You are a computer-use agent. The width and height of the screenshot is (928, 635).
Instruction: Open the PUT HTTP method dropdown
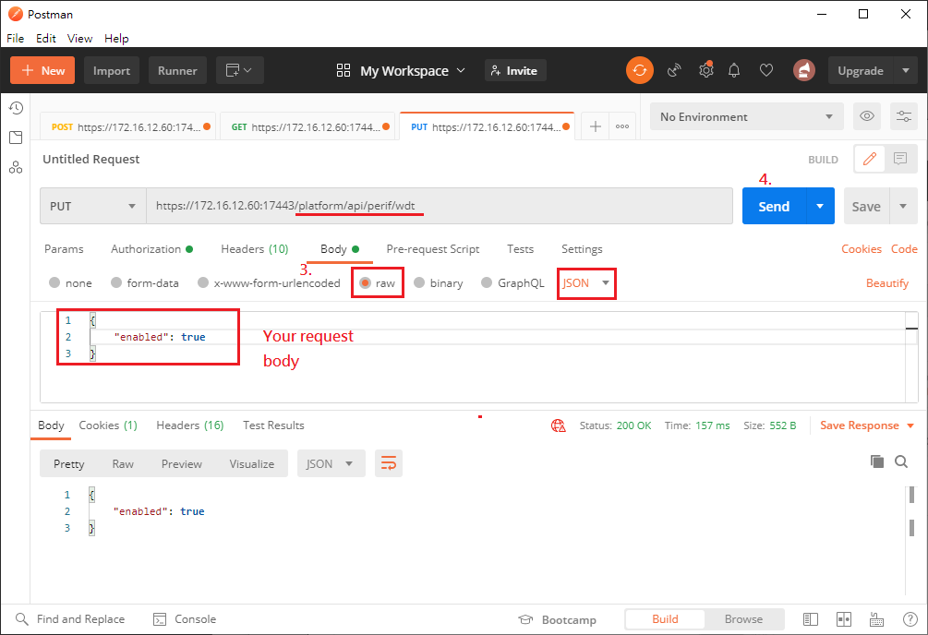click(x=92, y=207)
